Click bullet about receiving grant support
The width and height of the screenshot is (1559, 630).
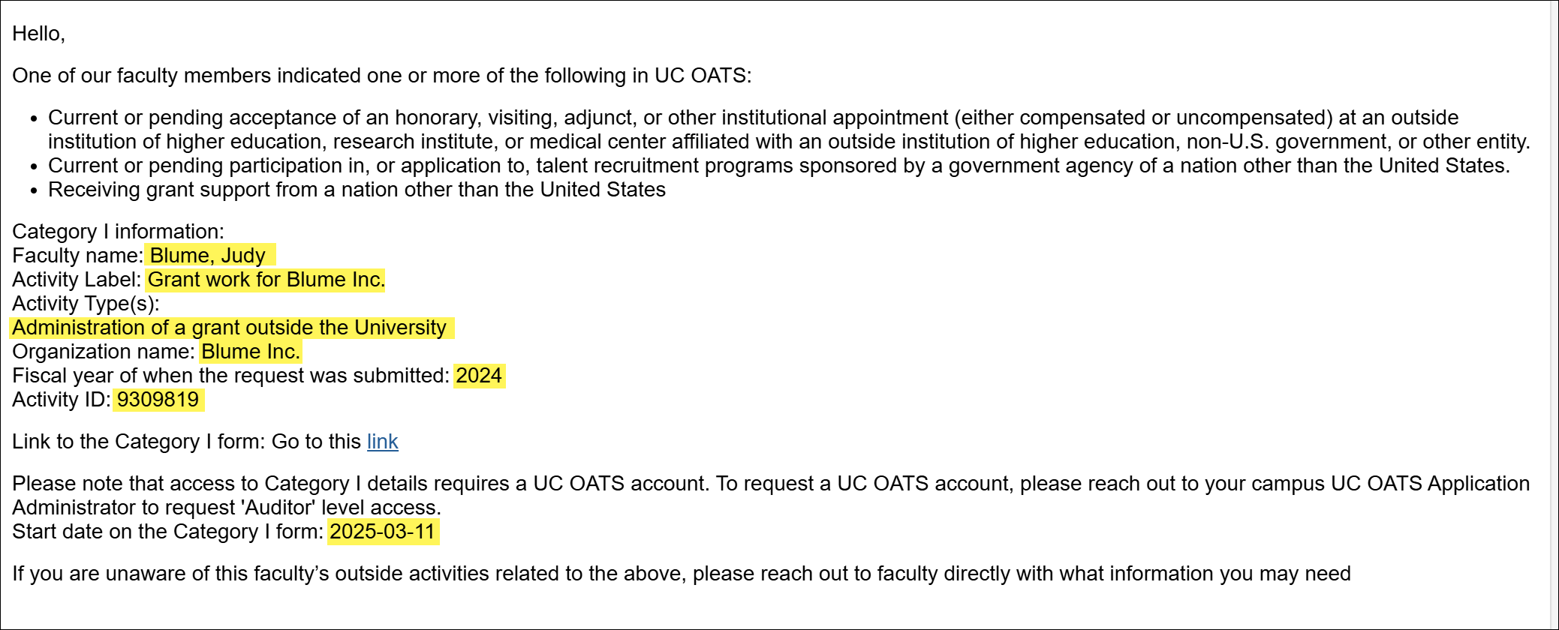pyautogui.click(x=357, y=190)
